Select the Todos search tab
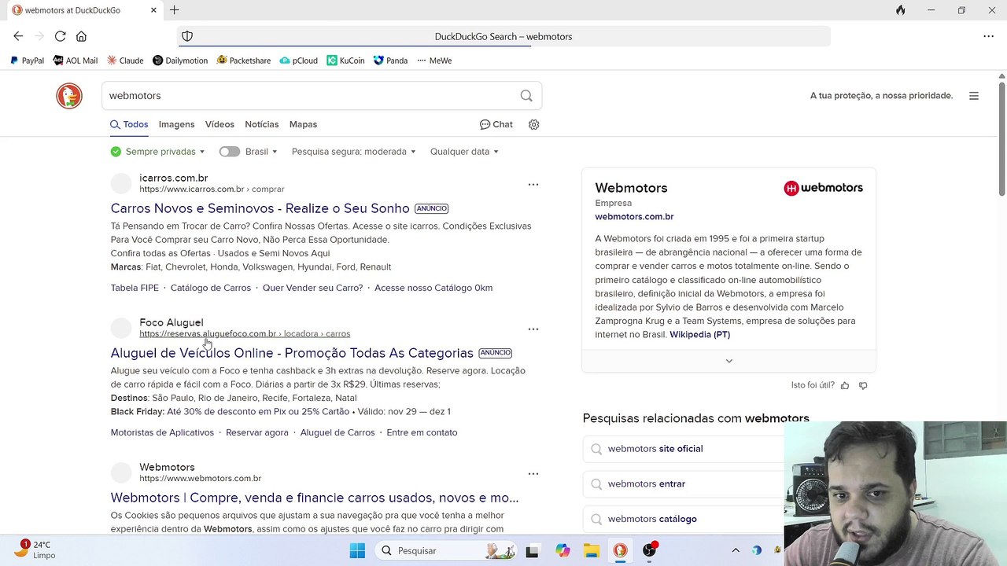Viewport: 1007px width, 566px height. 129,124
